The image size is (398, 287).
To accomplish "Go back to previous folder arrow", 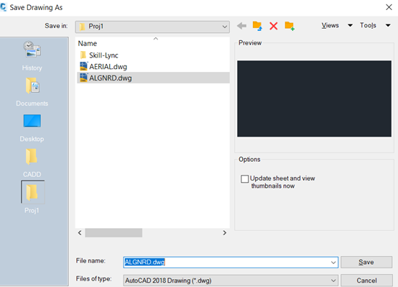I will [x=241, y=26].
